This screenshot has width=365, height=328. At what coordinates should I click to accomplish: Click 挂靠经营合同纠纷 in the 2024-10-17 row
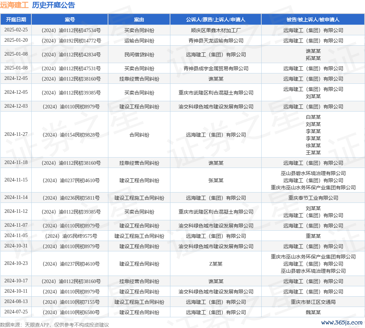coord(139,282)
